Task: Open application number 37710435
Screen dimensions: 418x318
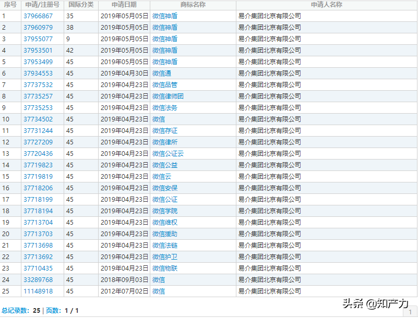Action: click(38, 268)
